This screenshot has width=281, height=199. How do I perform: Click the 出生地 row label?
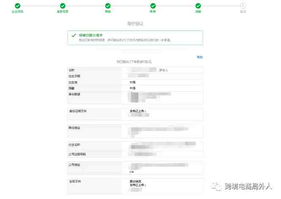point(73,83)
